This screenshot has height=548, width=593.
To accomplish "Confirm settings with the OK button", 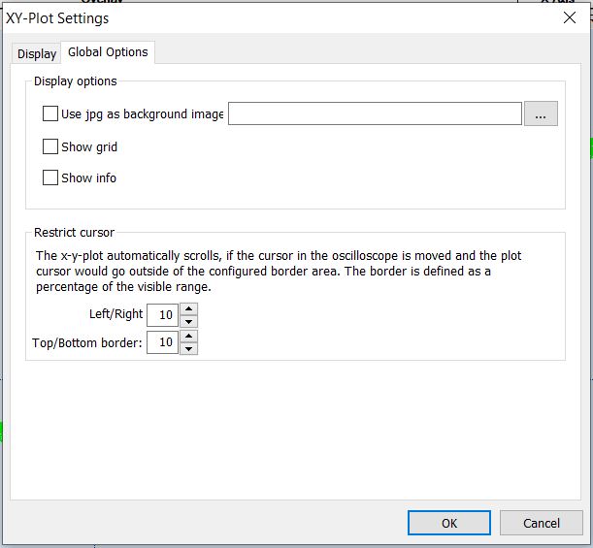I will [449, 523].
